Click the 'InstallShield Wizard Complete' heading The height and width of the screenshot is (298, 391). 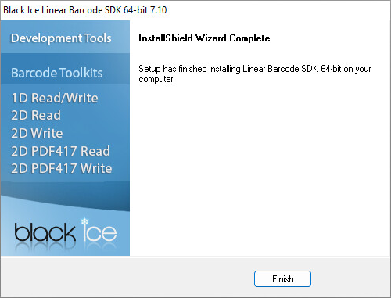click(204, 38)
